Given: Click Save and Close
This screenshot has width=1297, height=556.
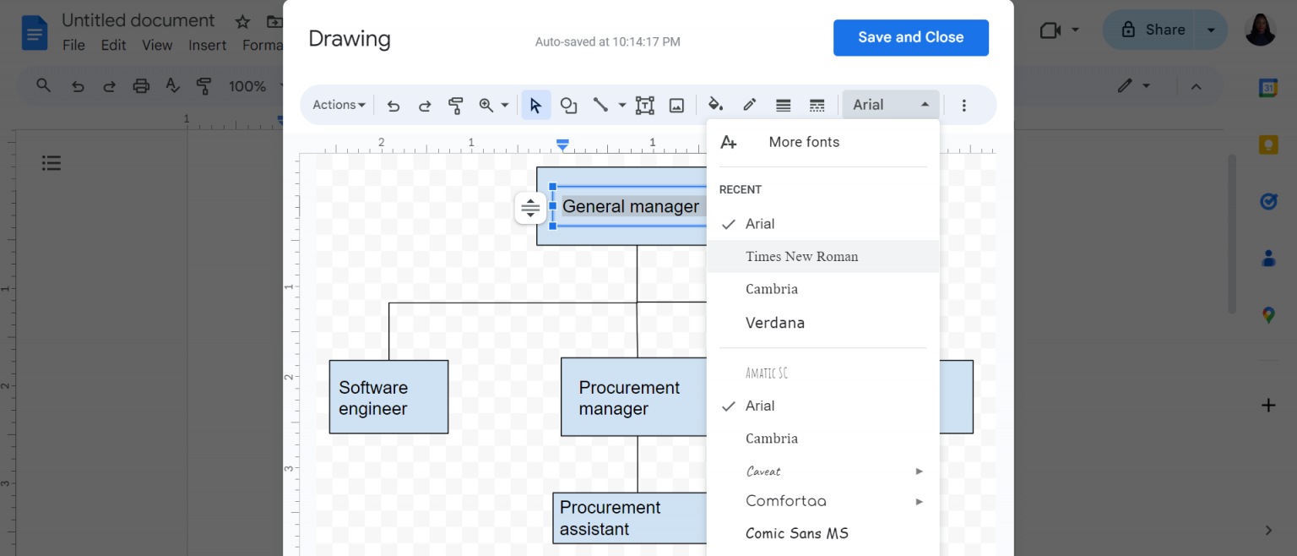Looking at the screenshot, I should click(x=910, y=37).
